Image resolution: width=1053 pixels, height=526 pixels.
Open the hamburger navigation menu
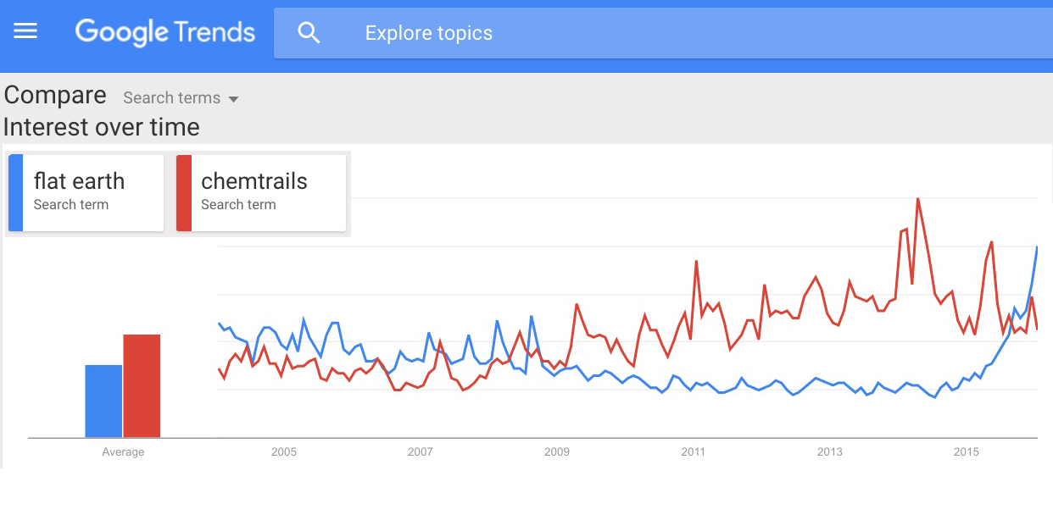coord(25,32)
